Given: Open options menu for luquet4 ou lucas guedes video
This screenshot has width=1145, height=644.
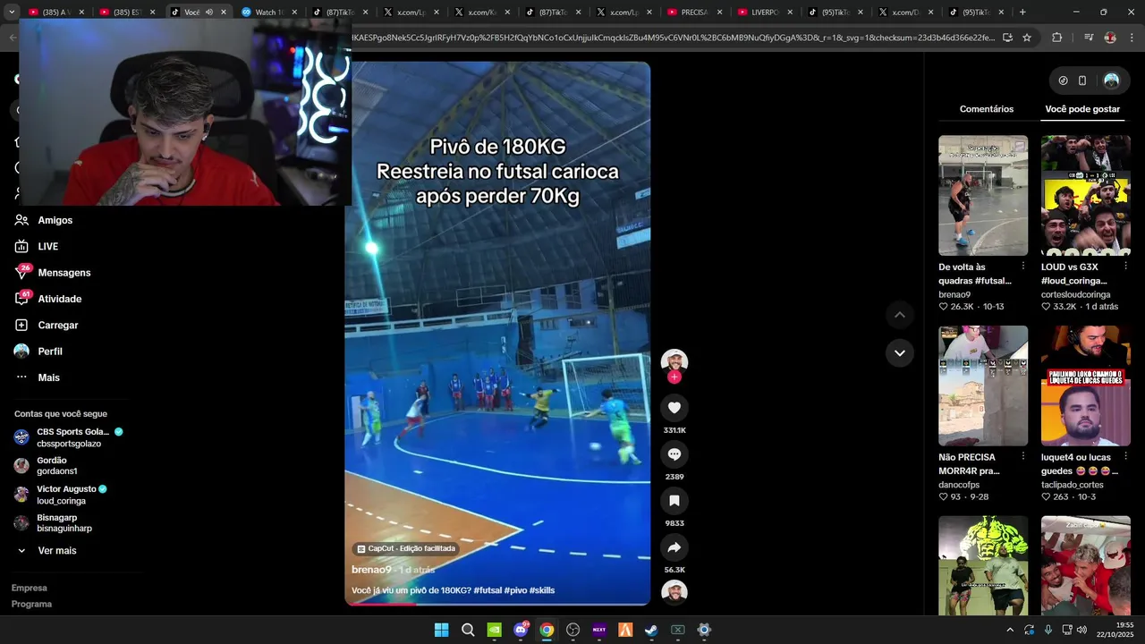Looking at the screenshot, I should 1125,457.
